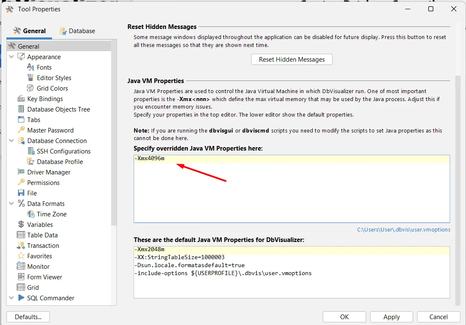The image size is (466, 325).
Task: Click the Database Connection icon
Action: (21, 140)
